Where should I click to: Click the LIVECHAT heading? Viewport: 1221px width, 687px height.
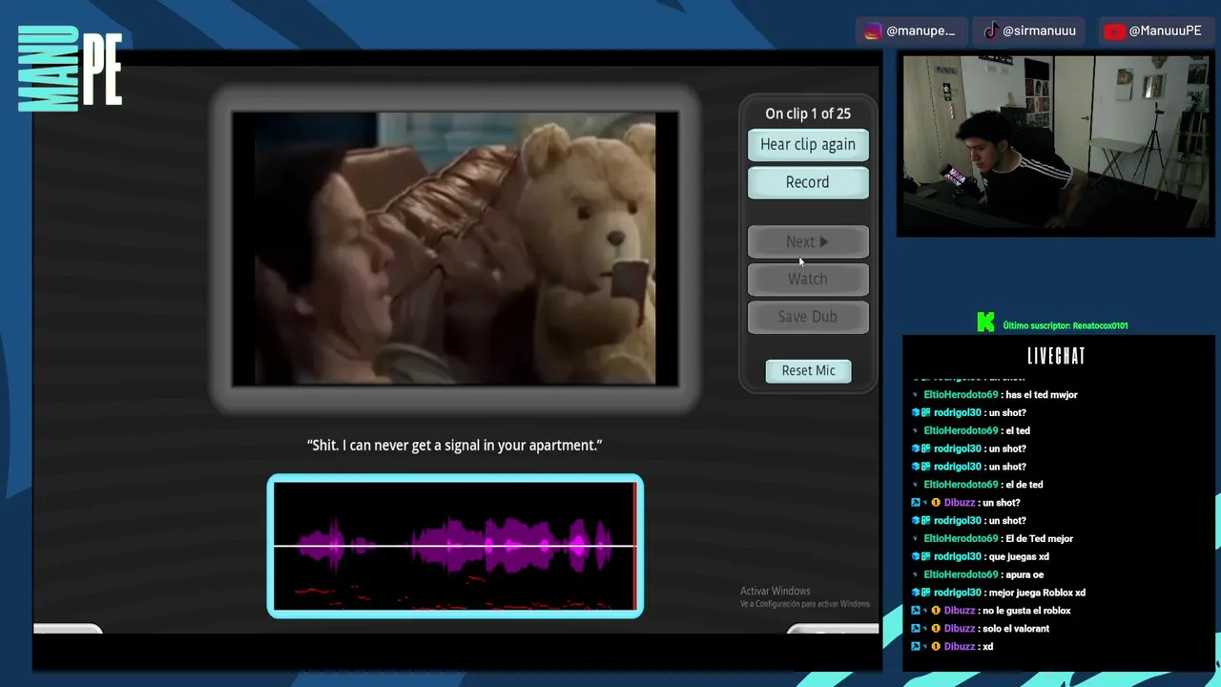pos(1056,356)
